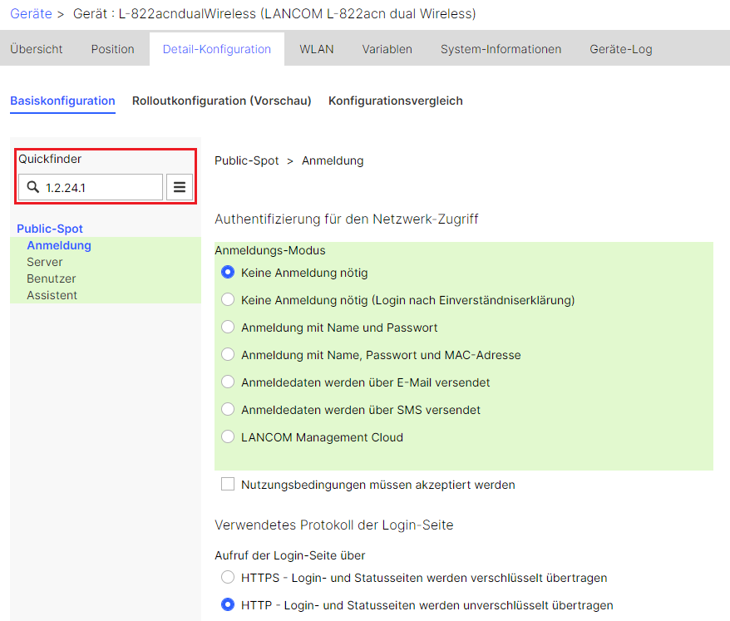730x621 pixels.
Task: Select HTTPS encrypted login page option
Action: pos(228,578)
